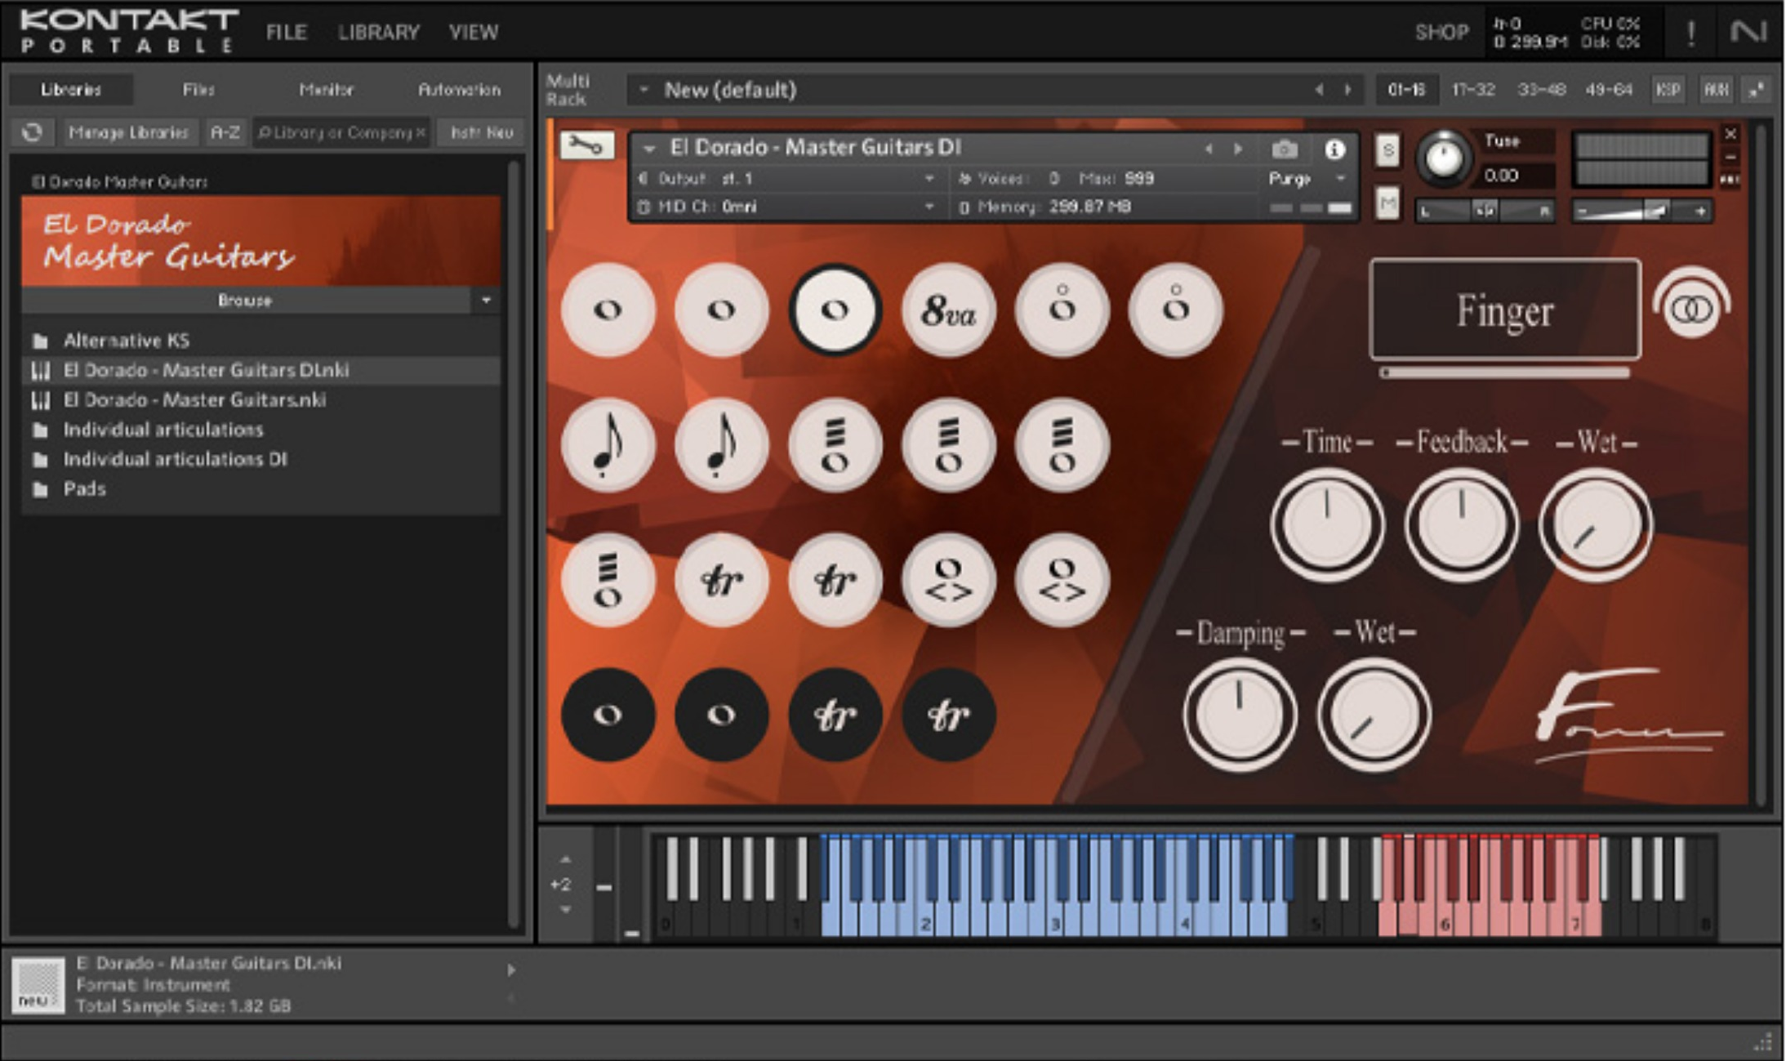This screenshot has height=1061, width=1786.
Task: Switch to the Files tab
Action: click(198, 90)
